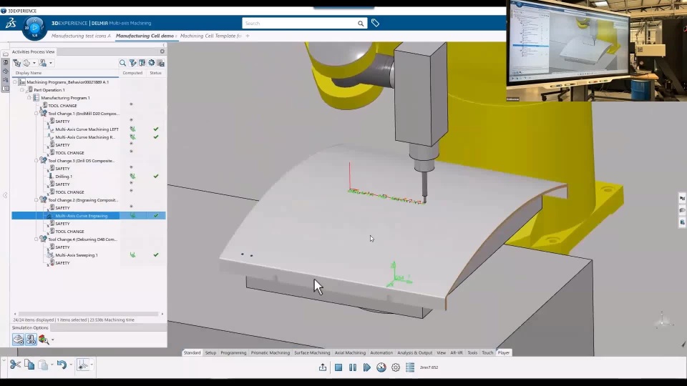Click the Undo arrow icon
The height and width of the screenshot is (386, 687).
62,364
